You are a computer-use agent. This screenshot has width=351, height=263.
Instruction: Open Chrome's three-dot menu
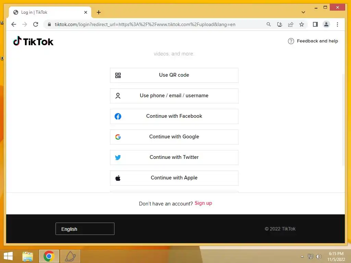337,24
